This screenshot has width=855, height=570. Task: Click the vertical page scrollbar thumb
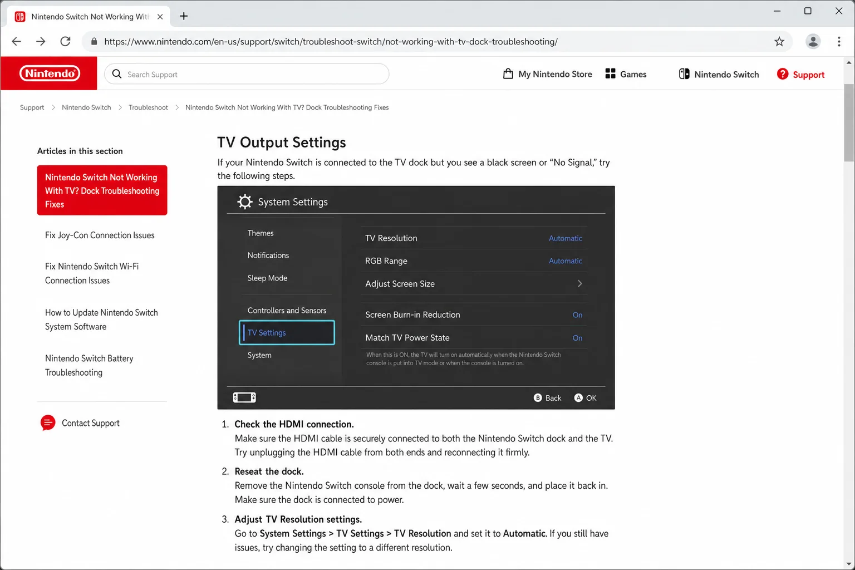coord(849,122)
